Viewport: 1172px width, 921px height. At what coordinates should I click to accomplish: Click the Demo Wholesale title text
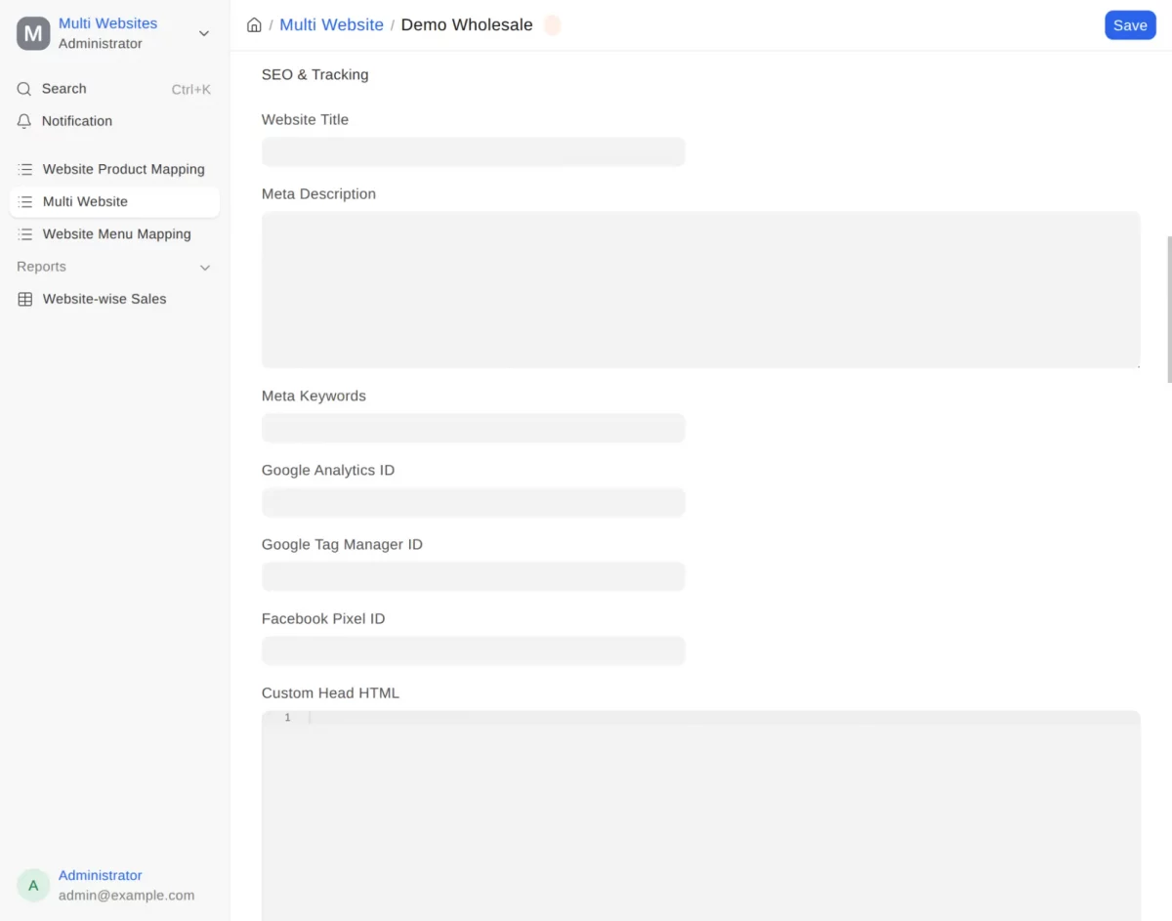tap(467, 25)
